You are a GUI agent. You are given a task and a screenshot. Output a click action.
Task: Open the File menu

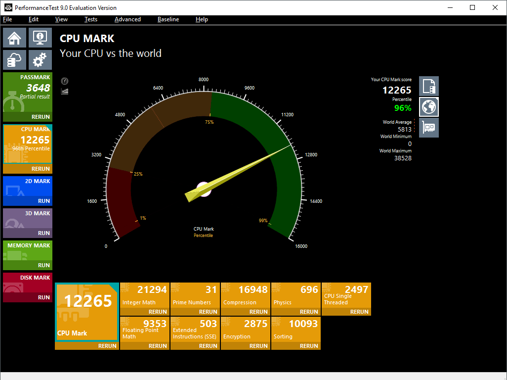(x=7, y=19)
